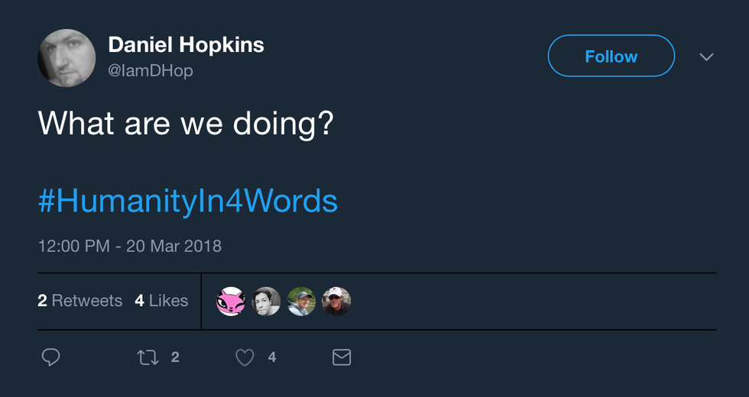749x397 pixels.
Task: Click the number 2 beside the retweet icon
Action: 175,357
